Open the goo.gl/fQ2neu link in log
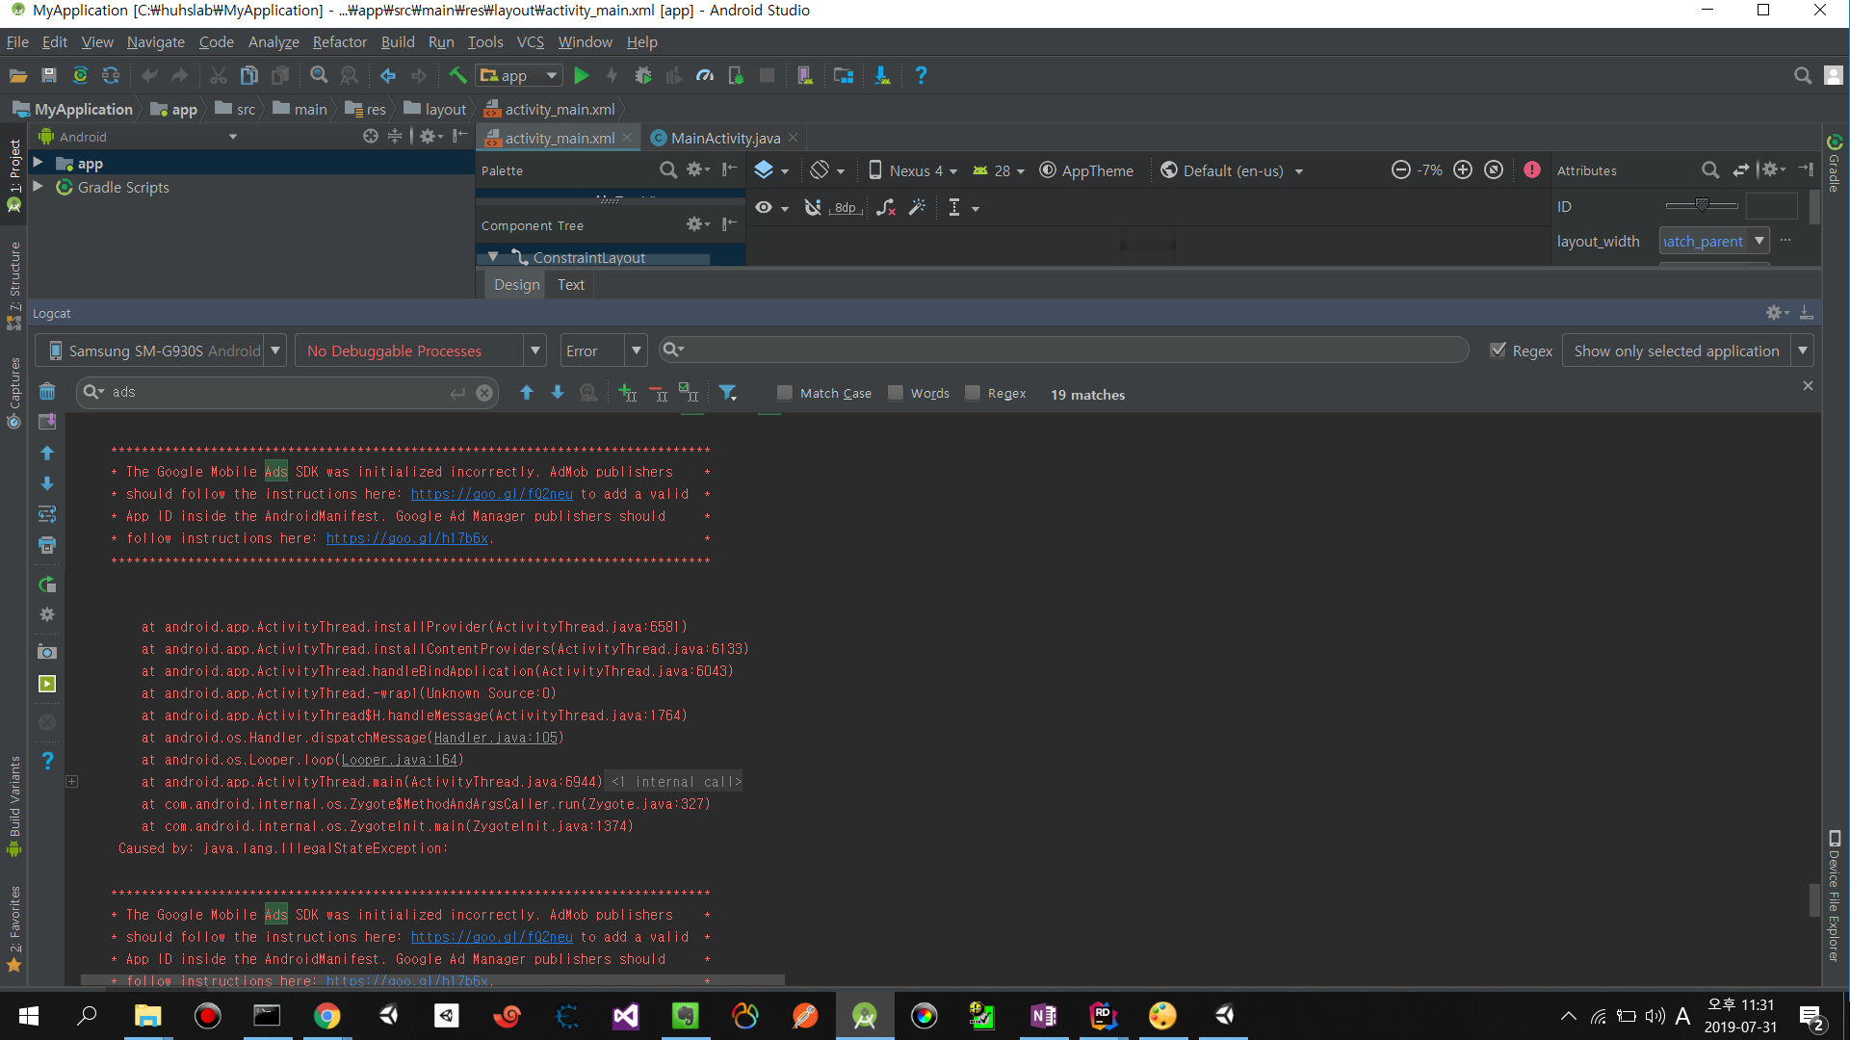 click(x=491, y=493)
